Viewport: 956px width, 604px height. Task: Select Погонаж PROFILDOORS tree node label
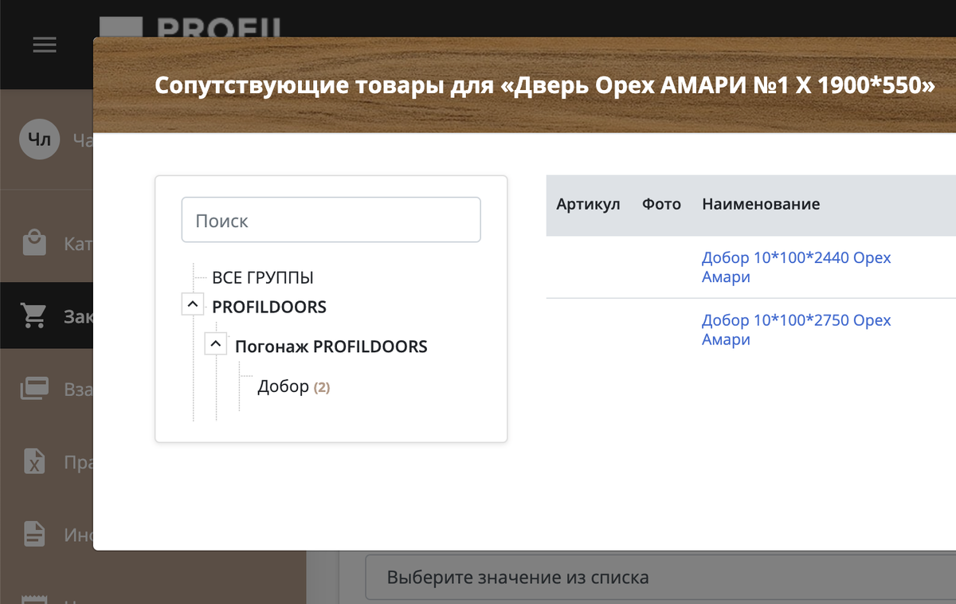[x=331, y=347]
